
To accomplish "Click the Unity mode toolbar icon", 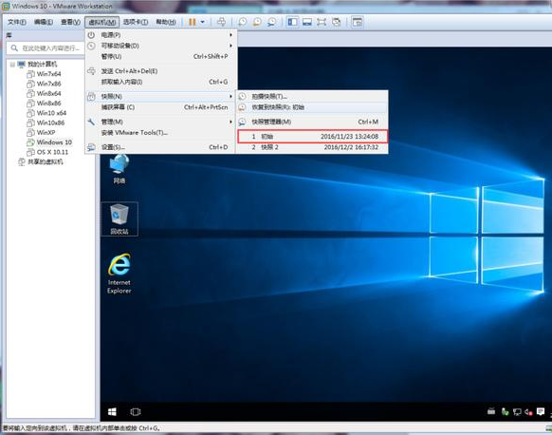I will click(337, 22).
